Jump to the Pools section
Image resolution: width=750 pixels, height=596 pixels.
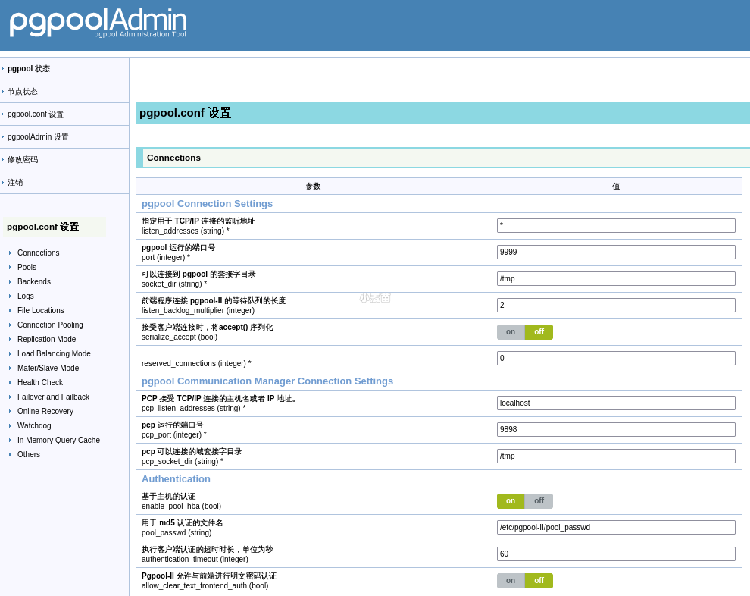27,267
